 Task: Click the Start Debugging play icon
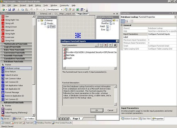click(44, 10)
